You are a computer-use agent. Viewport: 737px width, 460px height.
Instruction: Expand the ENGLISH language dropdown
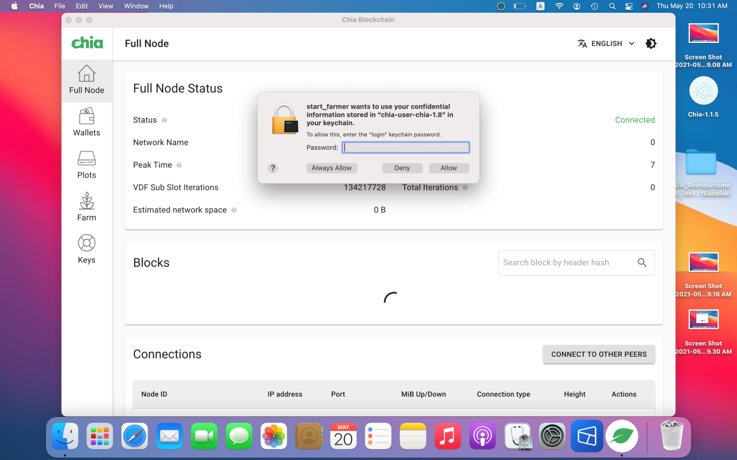(606, 44)
